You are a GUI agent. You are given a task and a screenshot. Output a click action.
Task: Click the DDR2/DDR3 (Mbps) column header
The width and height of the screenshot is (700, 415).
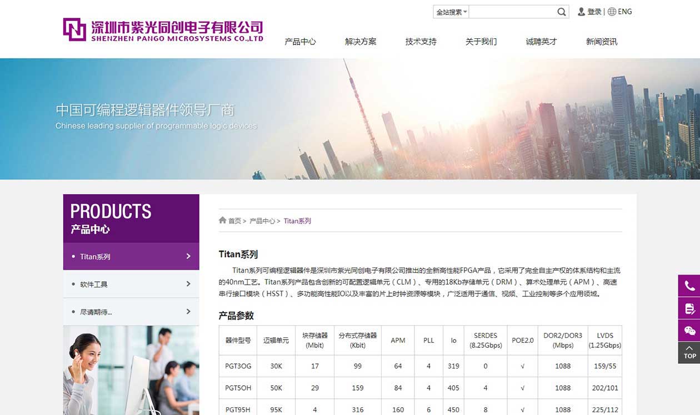click(x=563, y=340)
